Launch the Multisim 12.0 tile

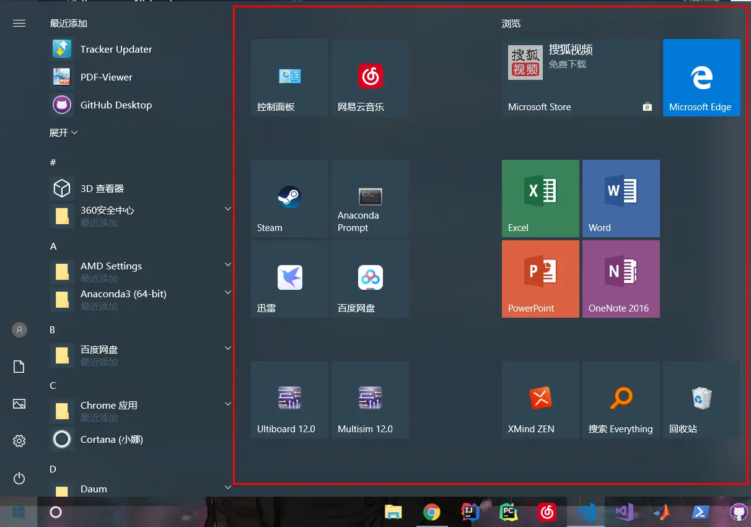point(370,400)
